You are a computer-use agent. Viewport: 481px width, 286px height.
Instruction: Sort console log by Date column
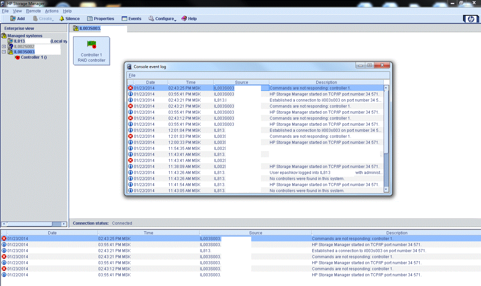pos(150,82)
